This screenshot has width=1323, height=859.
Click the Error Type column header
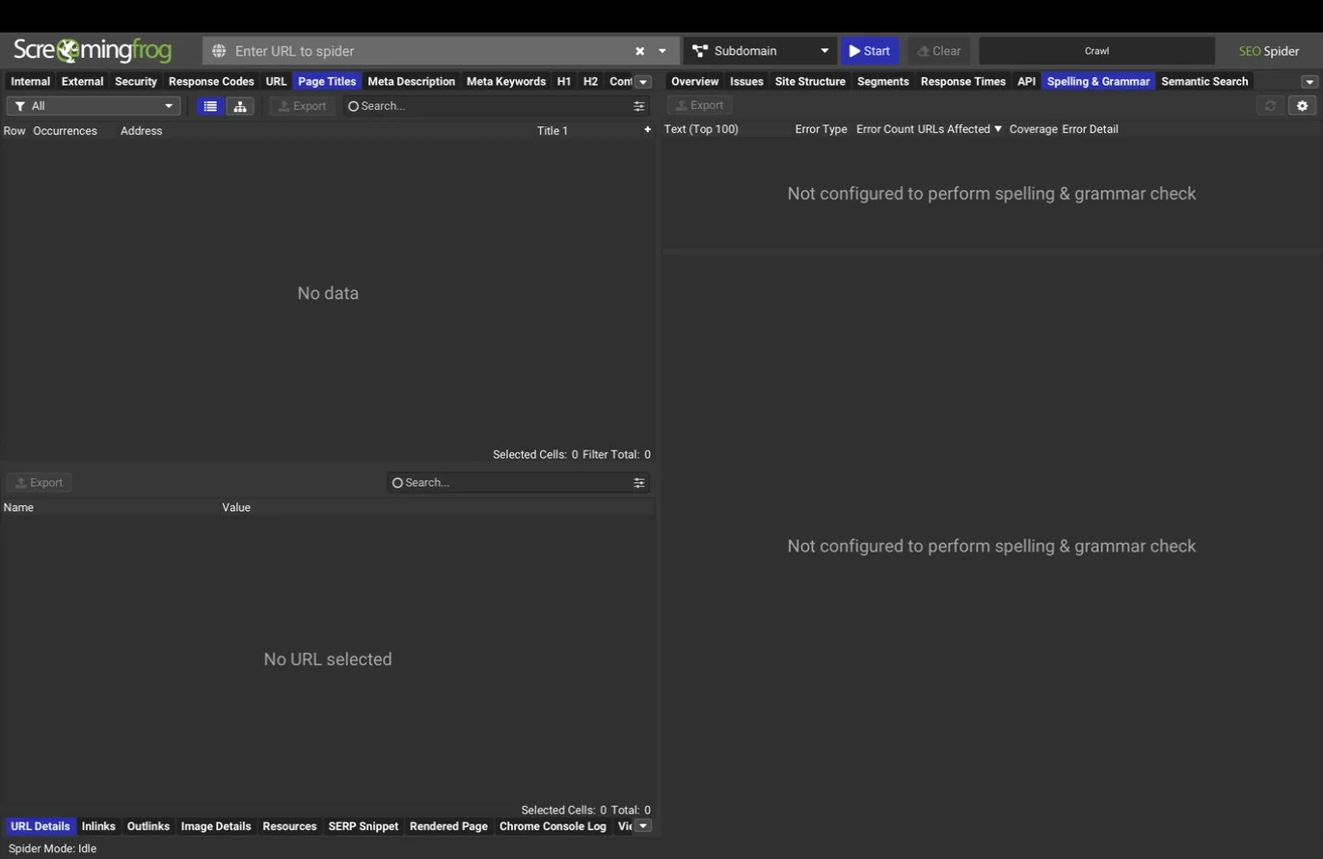tap(821, 129)
